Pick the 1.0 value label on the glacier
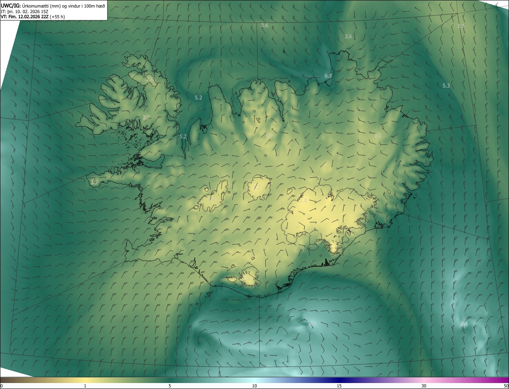The height and width of the screenshot is (389, 509). tap(303, 201)
